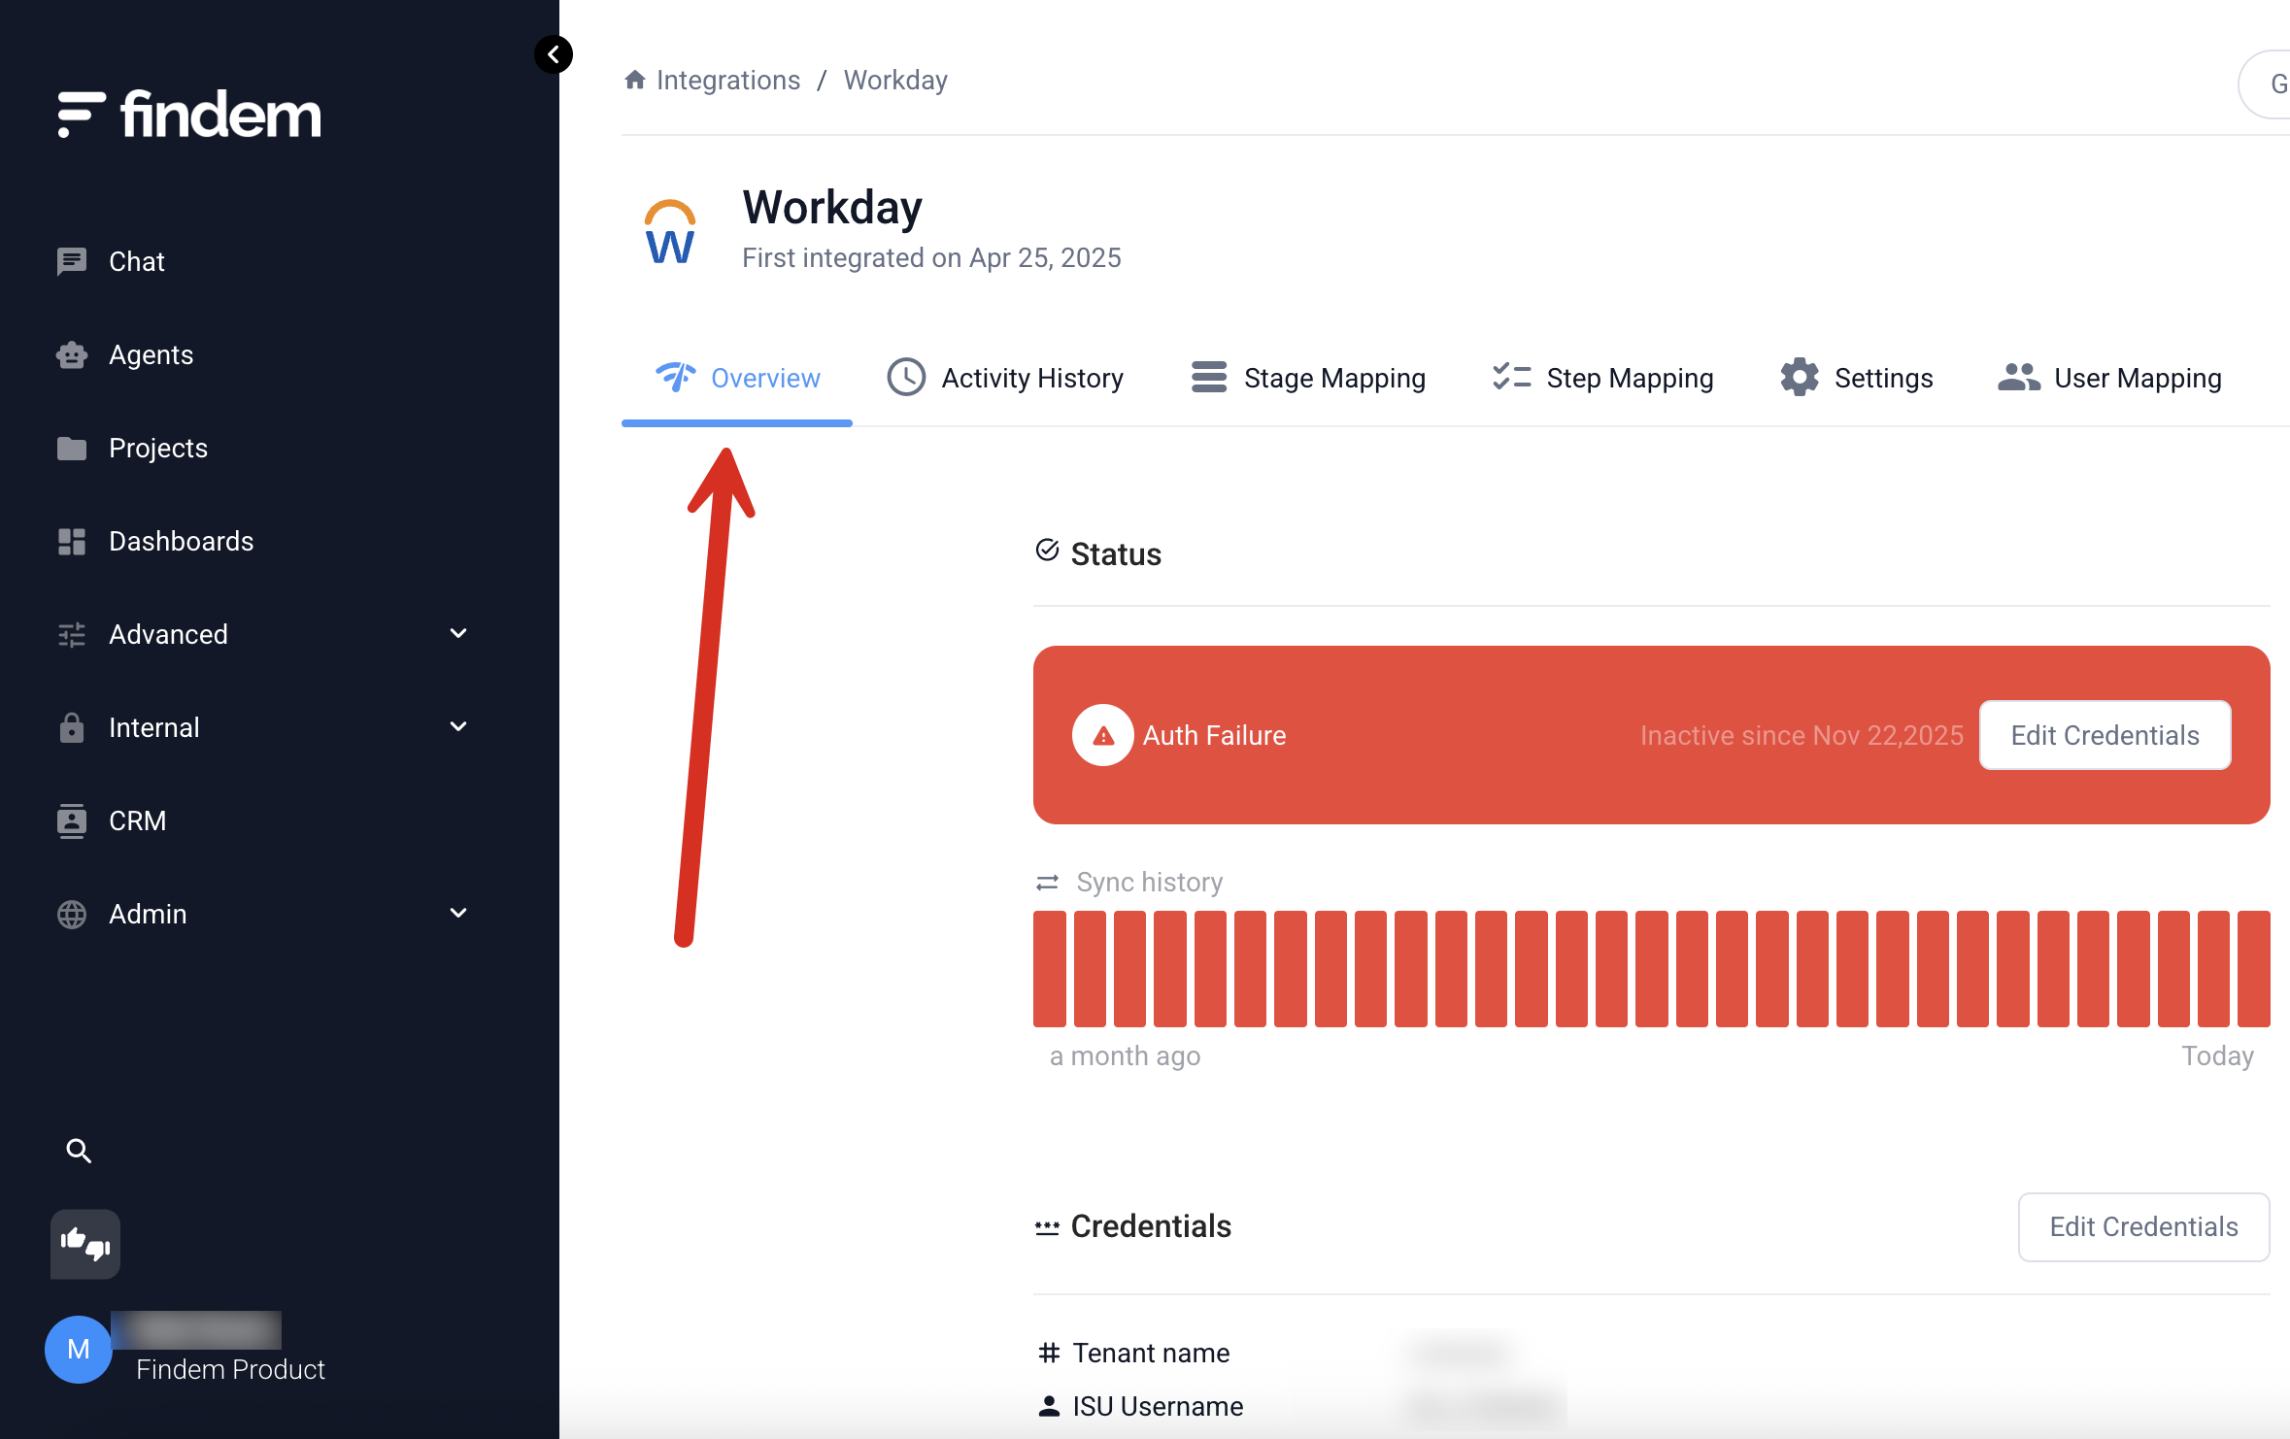
Task: Open Dashboards in the sidebar
Action: [182, 541]
